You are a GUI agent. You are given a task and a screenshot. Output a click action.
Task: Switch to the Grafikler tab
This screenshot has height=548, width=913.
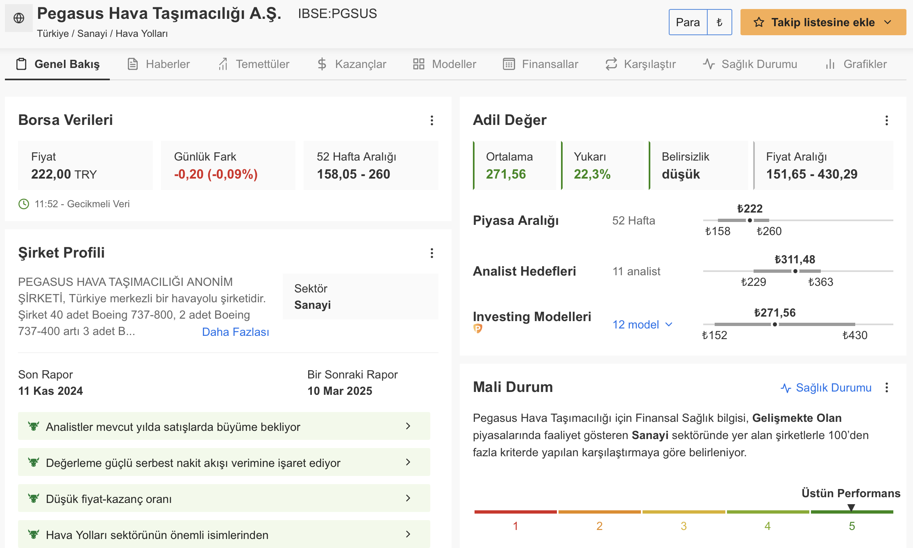856,64
